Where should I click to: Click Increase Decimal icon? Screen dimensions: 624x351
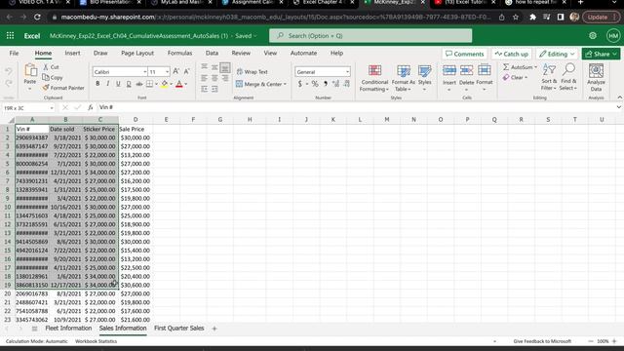[x=335, y=84]
